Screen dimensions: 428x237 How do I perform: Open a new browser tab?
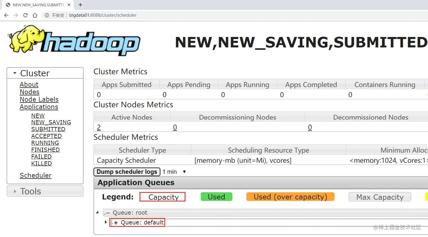click(x=80, y=5)
